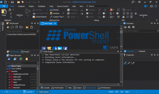Open the Database ribbon tab
159x94 pixels.
[x=42, y=6]
